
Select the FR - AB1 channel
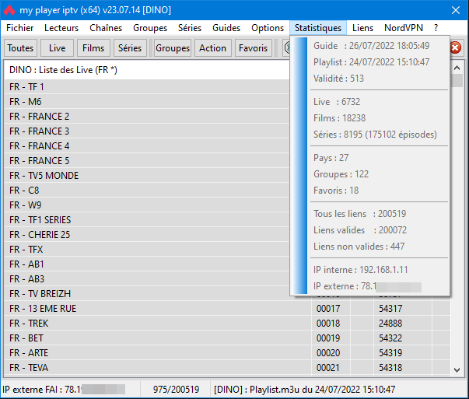[x=146, y=264]
